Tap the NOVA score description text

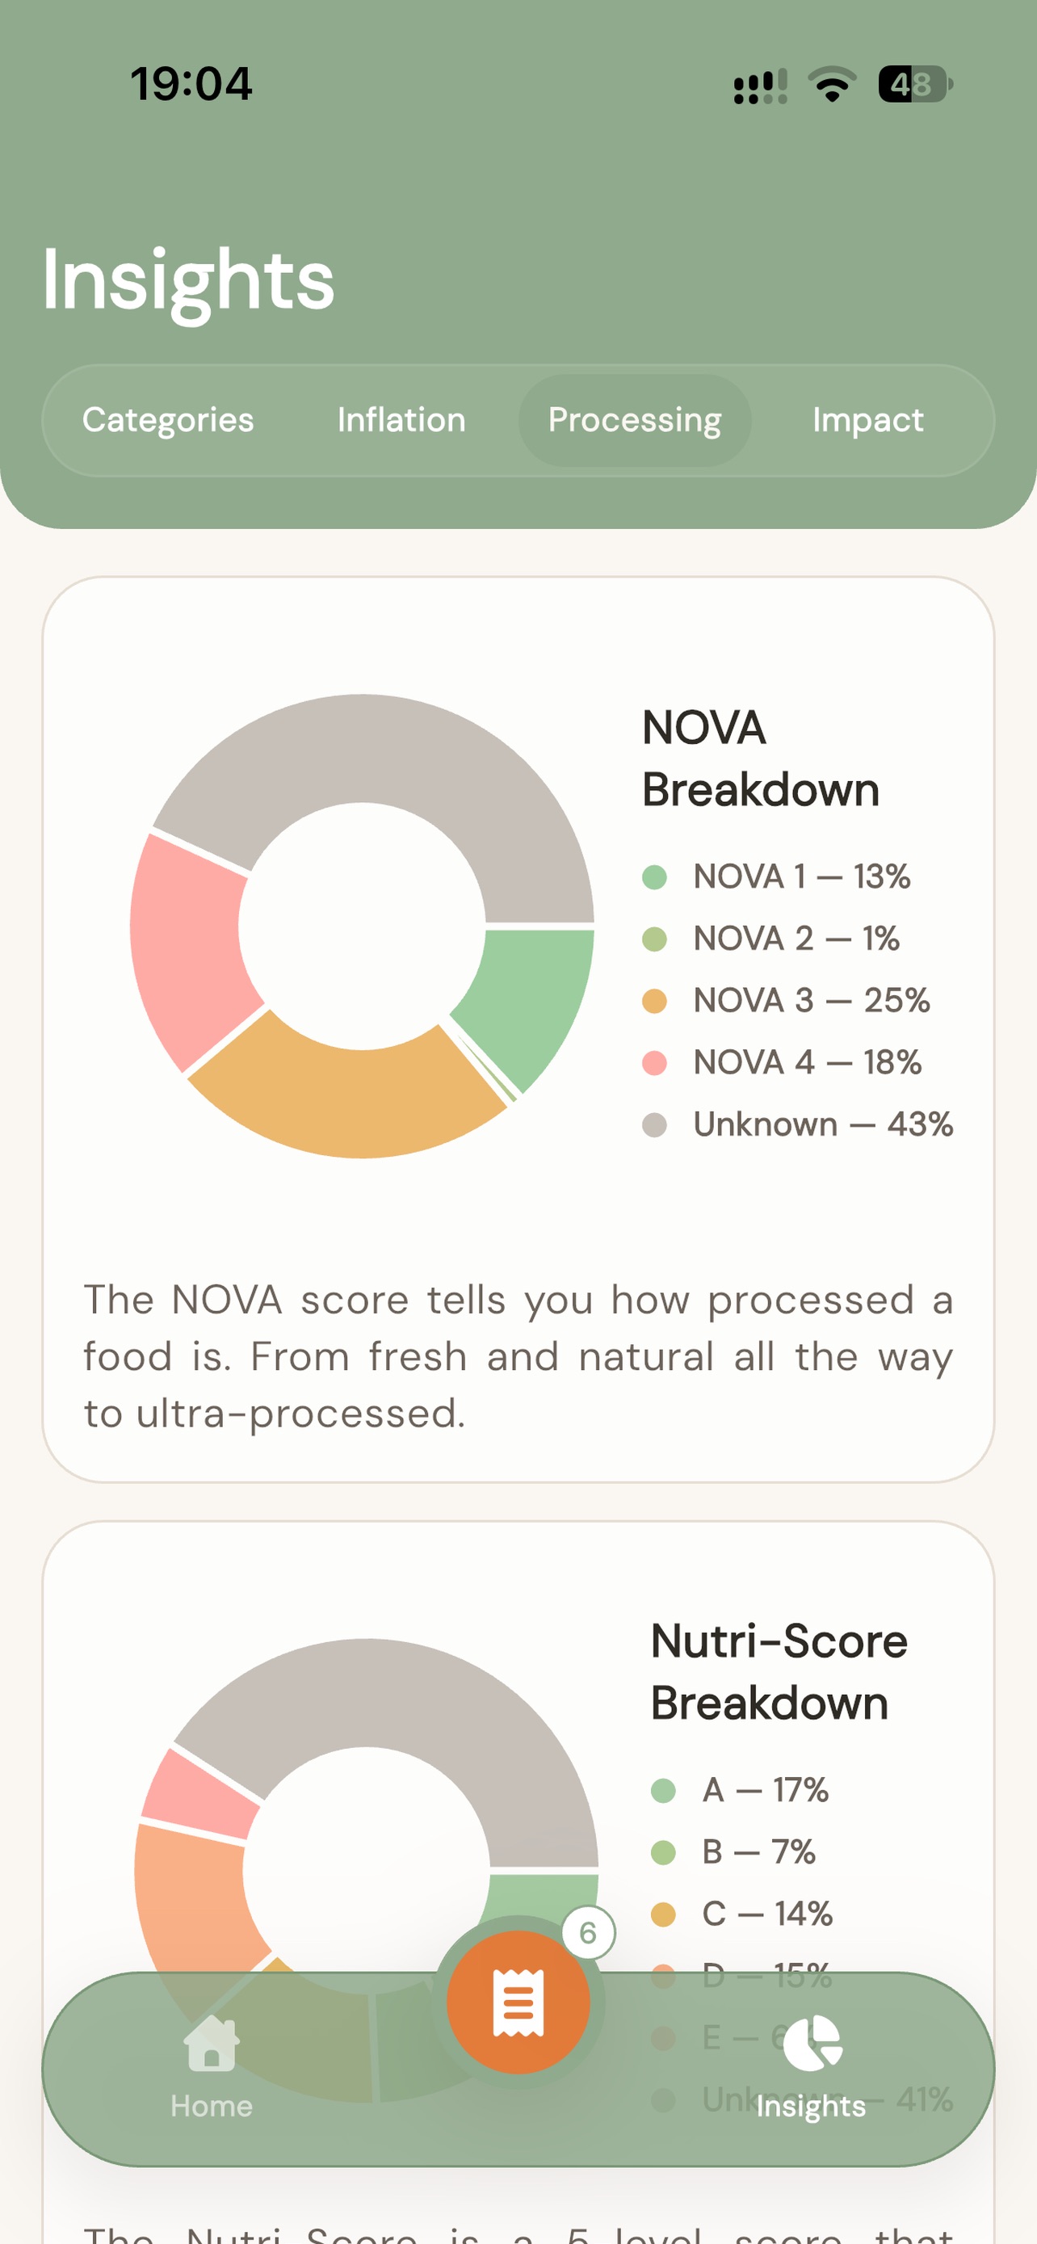(518, 1355)
